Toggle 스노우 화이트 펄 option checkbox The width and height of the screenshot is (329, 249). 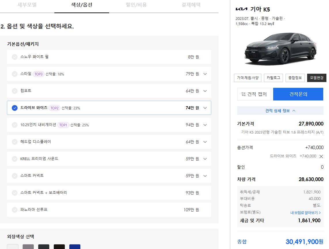coord(14,57)
